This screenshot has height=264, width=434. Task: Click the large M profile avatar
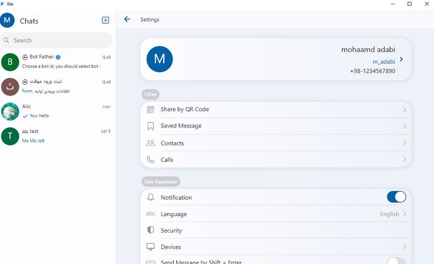(160, 59)
